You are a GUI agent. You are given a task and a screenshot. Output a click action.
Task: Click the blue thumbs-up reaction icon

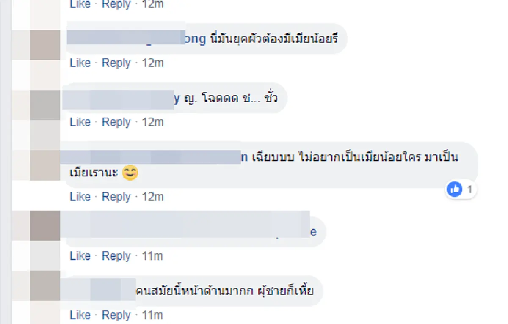point(454,190)
